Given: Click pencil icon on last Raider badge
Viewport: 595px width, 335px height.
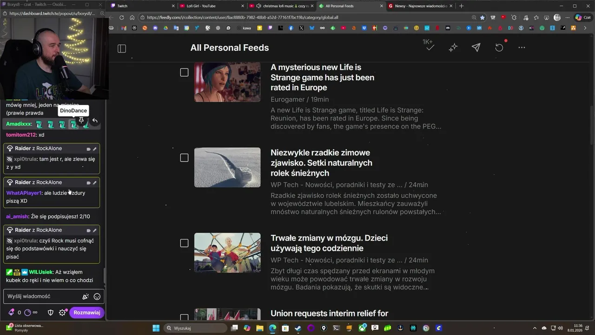Looking at the screenshot, I should (x=94, y=230).
